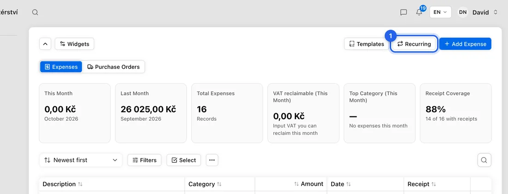Open the search icon in top bar
The width and height of the screenshot is (508, 194).
35,12
